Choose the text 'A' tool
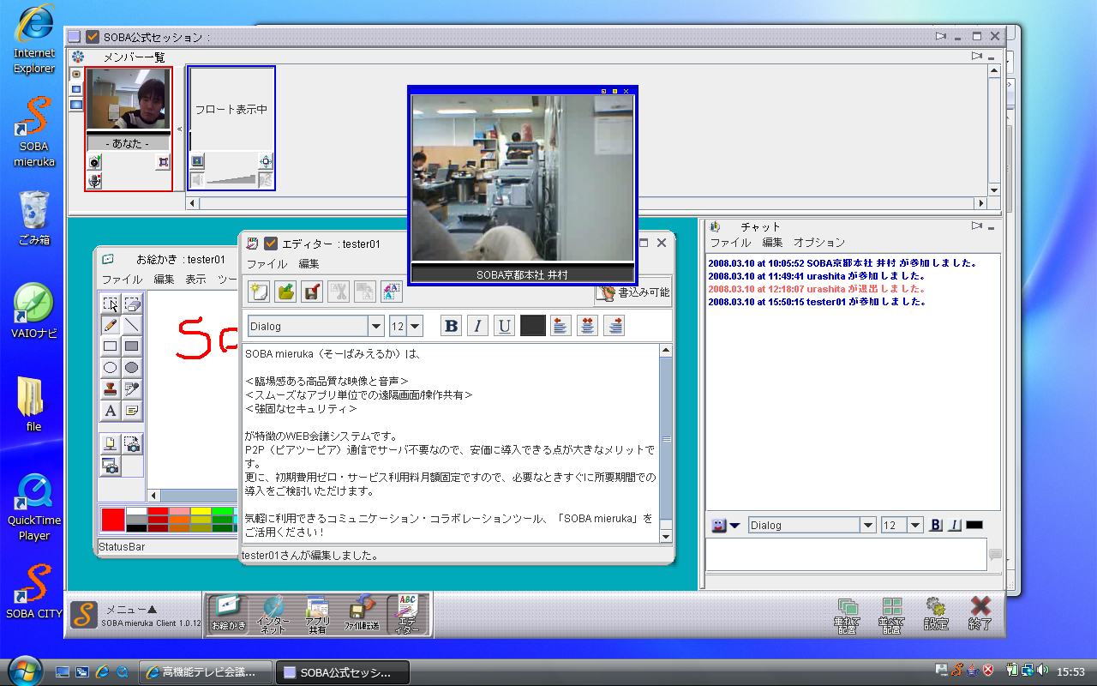This screenshot has height=686, width=1097. 111,411
